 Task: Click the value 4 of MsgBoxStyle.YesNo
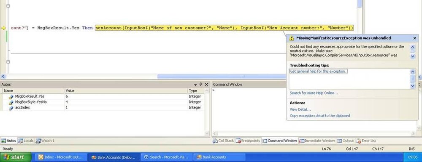(67, 102)
